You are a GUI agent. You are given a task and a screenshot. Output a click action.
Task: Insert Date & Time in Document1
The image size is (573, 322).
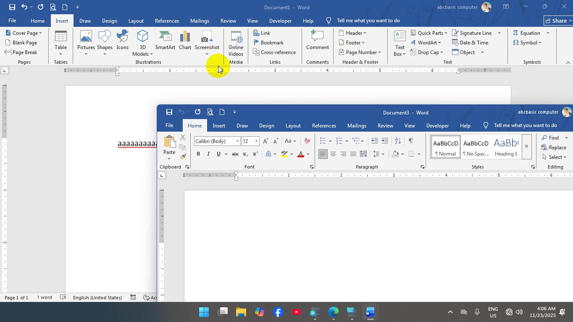[470, 43]
